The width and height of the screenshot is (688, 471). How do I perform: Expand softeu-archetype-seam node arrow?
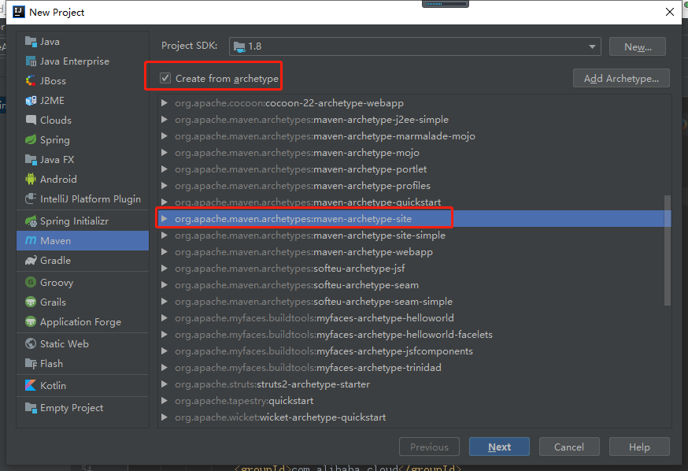click(x=165, y=285)
